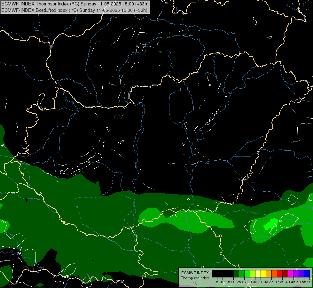Click the dark red 39–40 legend swatch
The image size is (313, 288).
point(285,274)
